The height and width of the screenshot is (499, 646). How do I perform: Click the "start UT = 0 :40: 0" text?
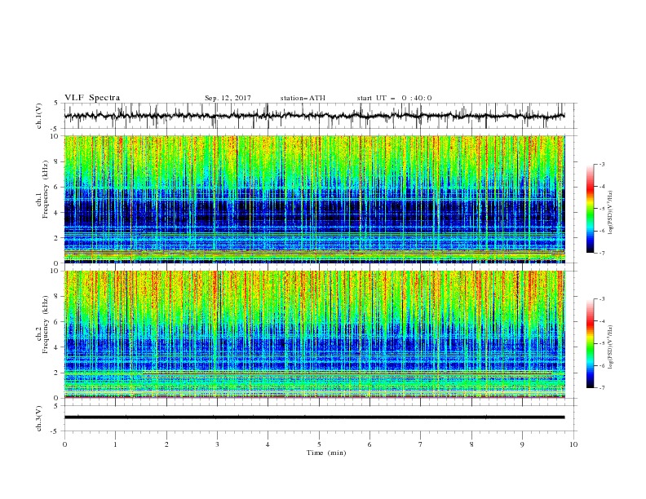[394, 98]
